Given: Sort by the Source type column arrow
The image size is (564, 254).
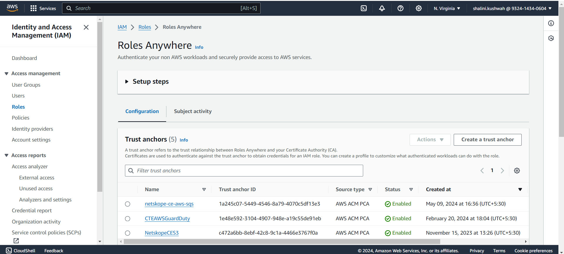Looking at the screenshot, I should click(370, 190).
